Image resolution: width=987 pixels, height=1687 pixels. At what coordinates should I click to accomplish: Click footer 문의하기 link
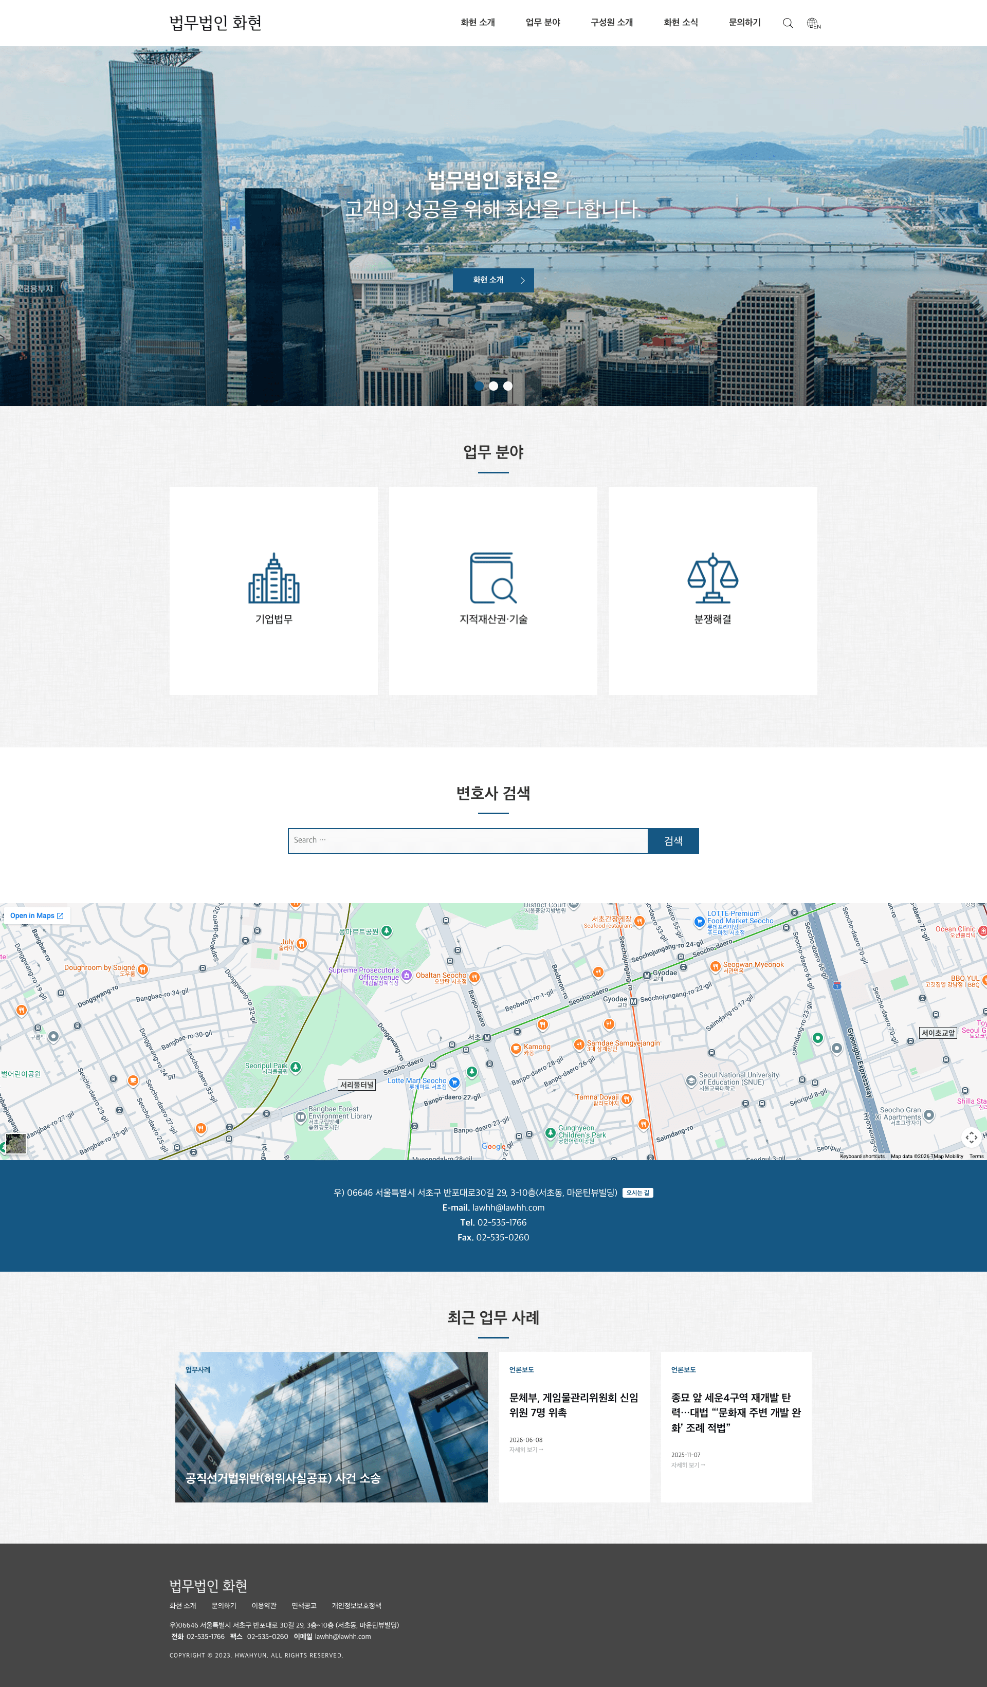pos(224,1605)
